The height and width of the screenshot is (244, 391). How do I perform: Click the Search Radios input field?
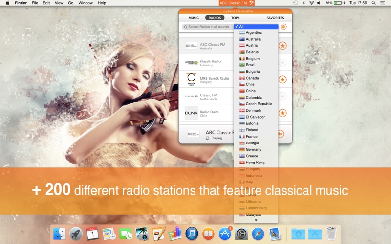(208, 27)
